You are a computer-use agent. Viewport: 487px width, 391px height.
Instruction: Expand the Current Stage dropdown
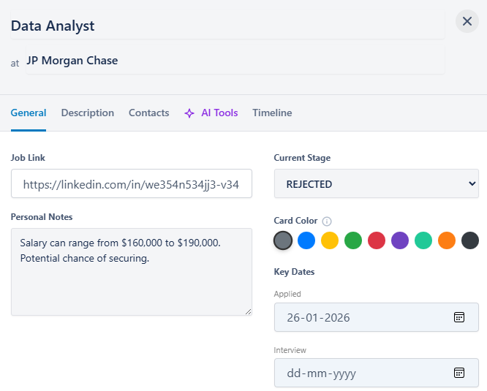376,184
